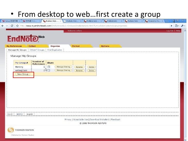Open the Feedback link

click(116, 120)
